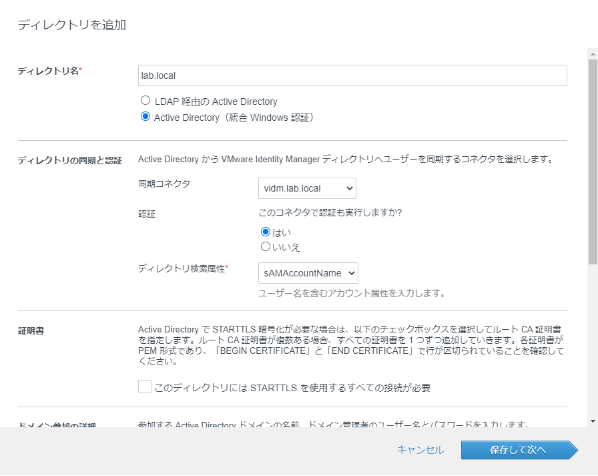Select Active Directory（統合 Windows 認証）option
Image resolution: width=598 pixels, height=476 pixels.
pyautogui.click(x=144, y=116)
